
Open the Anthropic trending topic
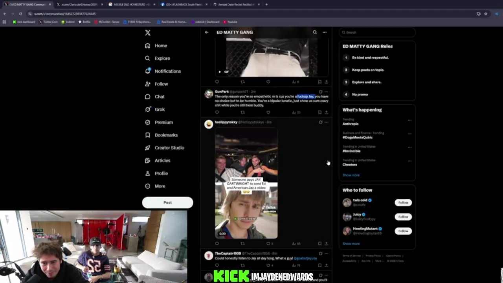pyautogui.click(x=350, y=124)
